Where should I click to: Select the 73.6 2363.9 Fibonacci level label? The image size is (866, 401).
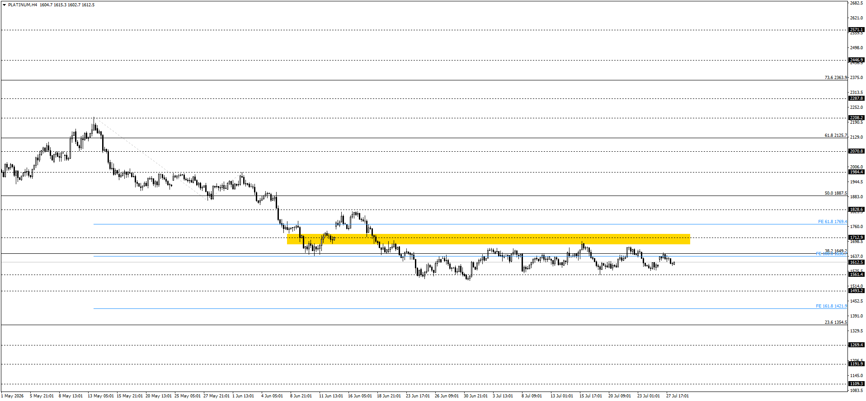coord(836,78)
